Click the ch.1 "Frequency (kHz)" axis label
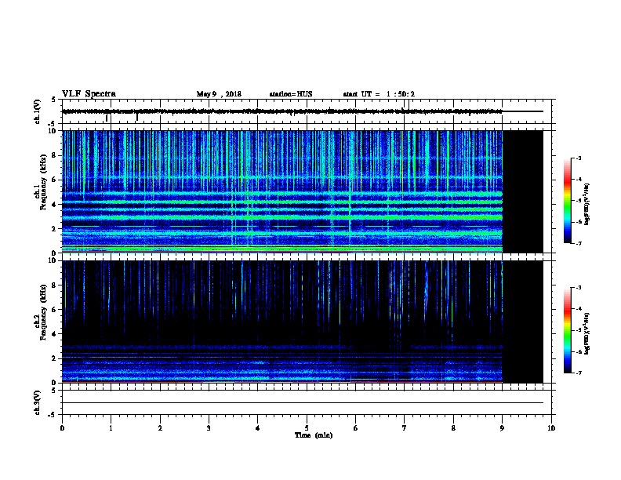The width and height of the screenshot is (621, 480). click(x=43, y=182)
